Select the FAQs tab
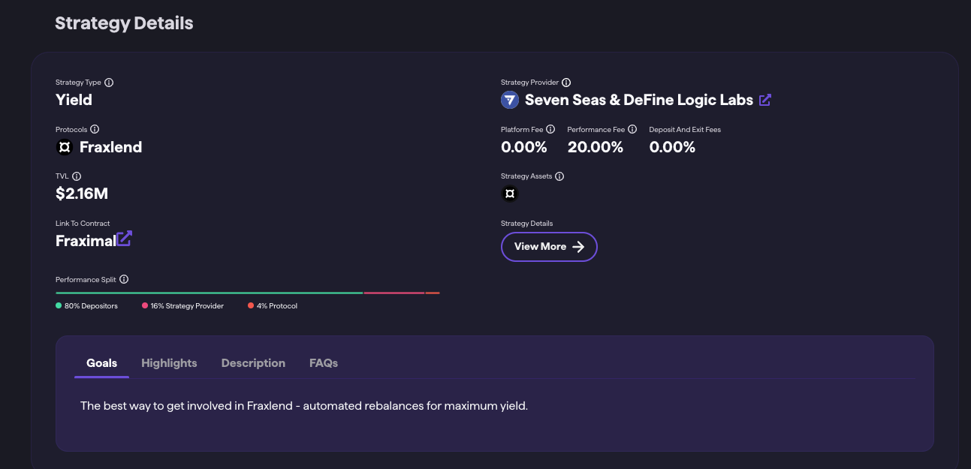This screenshot has width=971, height=469. pyautogui.click(x=324, y=363)
